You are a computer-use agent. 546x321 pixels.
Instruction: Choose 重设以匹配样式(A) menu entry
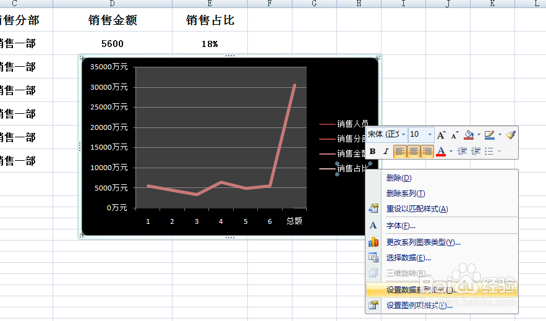coord(441,209)
